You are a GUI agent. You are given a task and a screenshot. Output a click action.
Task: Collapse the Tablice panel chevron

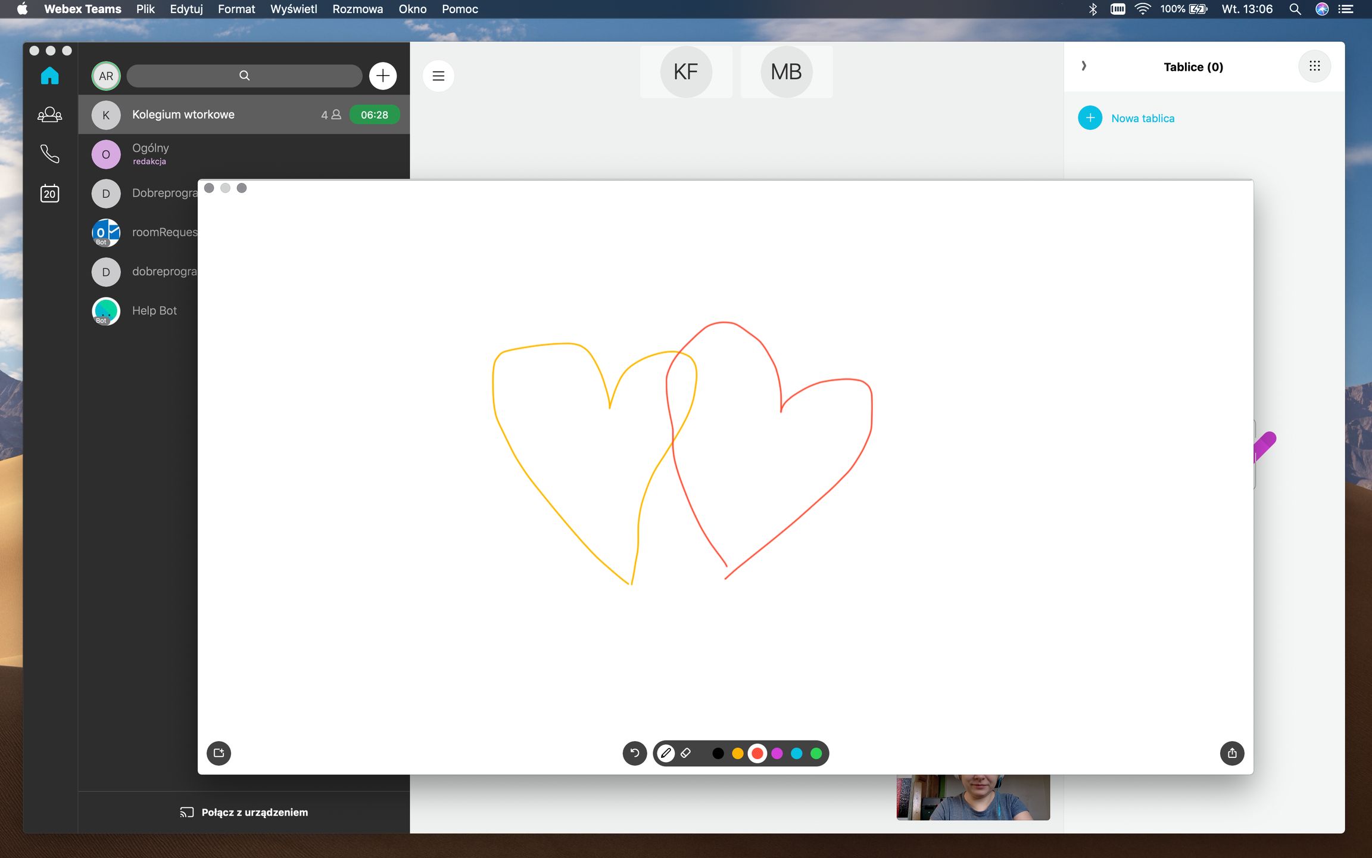click(1084, 66)
